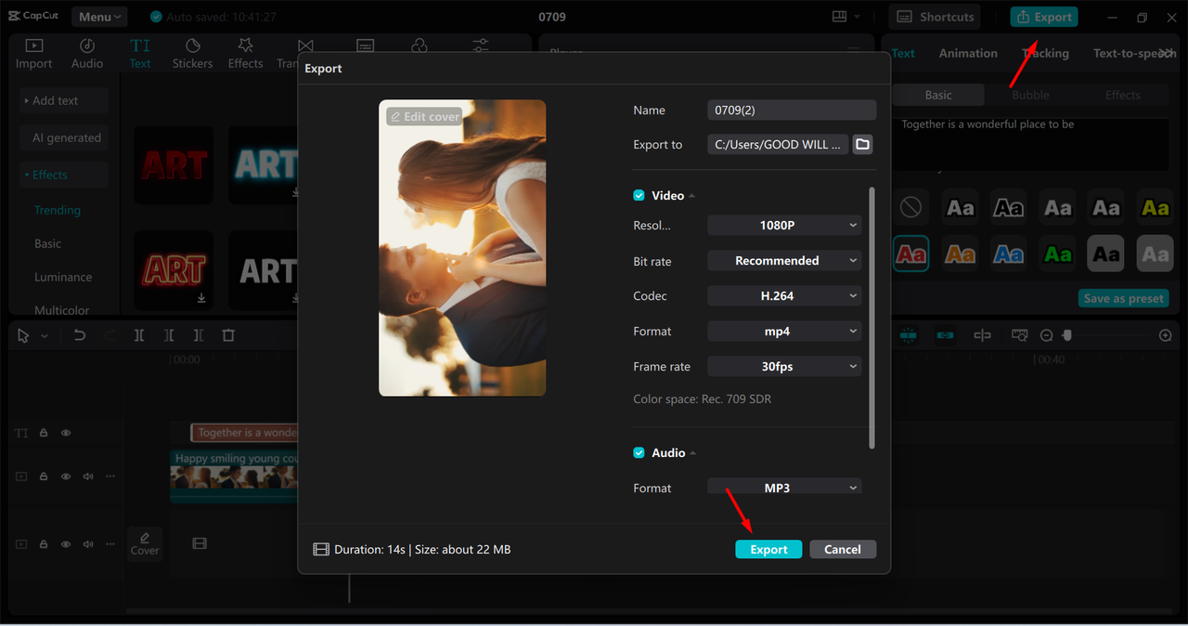Open the Frame rate 30fps dropdown
Image resolution: width=1188 pixels, height=626 pixels.
(784, 366)
